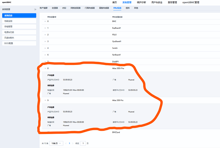Switch to the 处理器 tab
This screenshot has height=148, width=220.
tap(55, 7)
